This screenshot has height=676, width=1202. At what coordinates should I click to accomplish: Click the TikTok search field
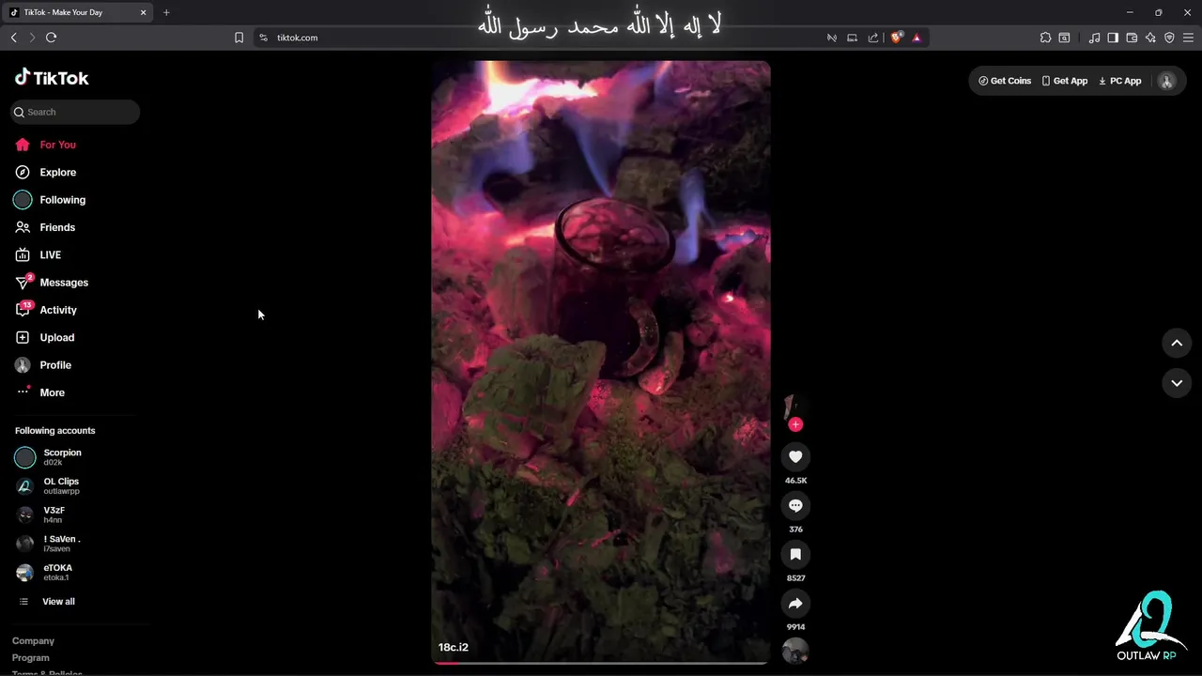pos(75,112)
